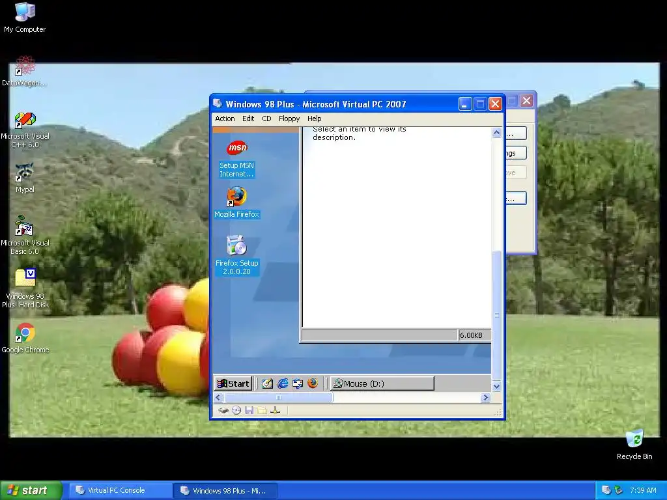The image size is (667, 500).
Task: Open the Recycle Bin
Action: [634, 445]
